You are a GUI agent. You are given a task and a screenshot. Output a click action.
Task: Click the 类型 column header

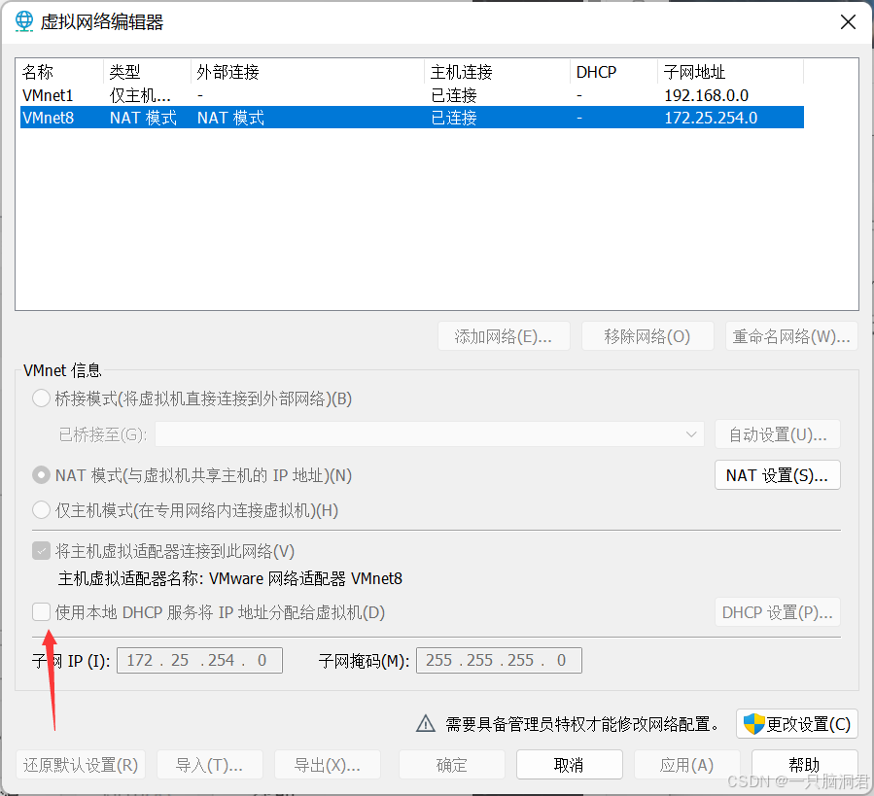[x=147, y=72]
